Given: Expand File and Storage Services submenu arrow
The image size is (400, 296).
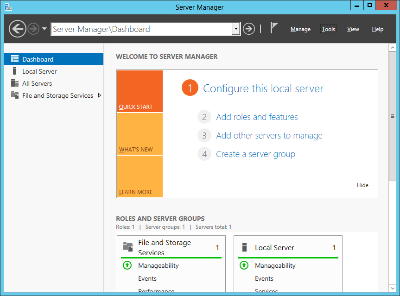Looking at the screenshot, I should (99, 95).
